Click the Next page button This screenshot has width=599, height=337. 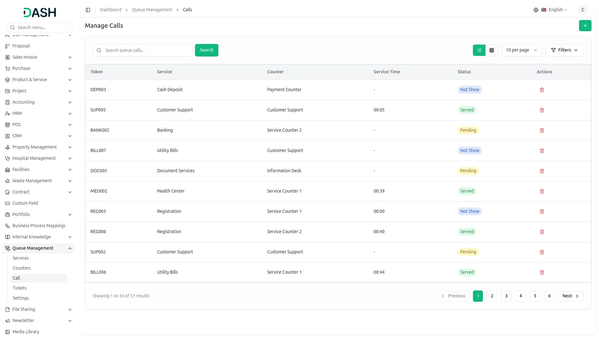570,296
